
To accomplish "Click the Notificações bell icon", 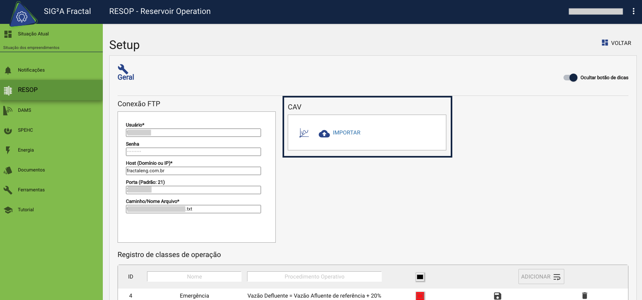I will pos(8,70).
